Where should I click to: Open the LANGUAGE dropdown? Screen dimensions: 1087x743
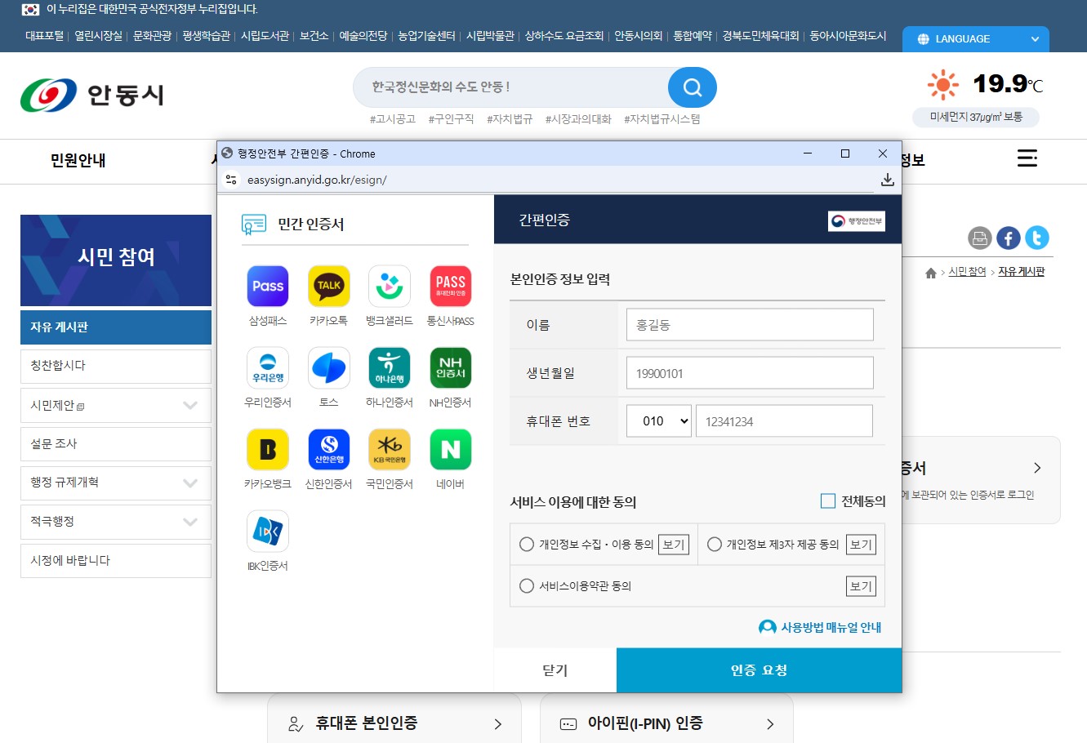click(x=976, y=39)
